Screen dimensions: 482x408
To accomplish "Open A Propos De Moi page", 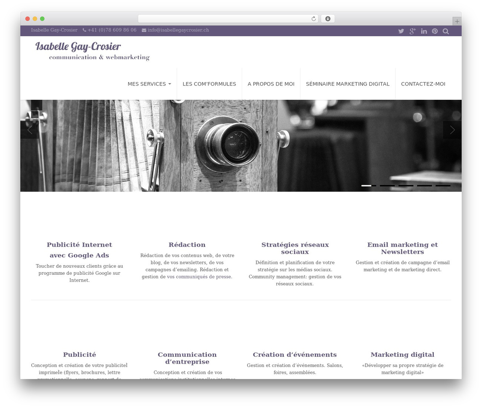I will click(x=271, y=84).
